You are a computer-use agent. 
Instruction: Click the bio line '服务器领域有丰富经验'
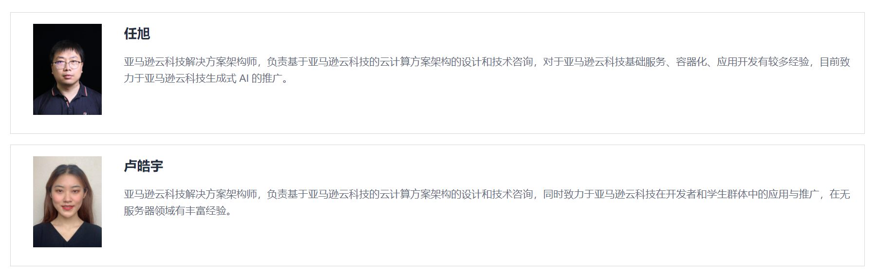[x=178, y=211]
